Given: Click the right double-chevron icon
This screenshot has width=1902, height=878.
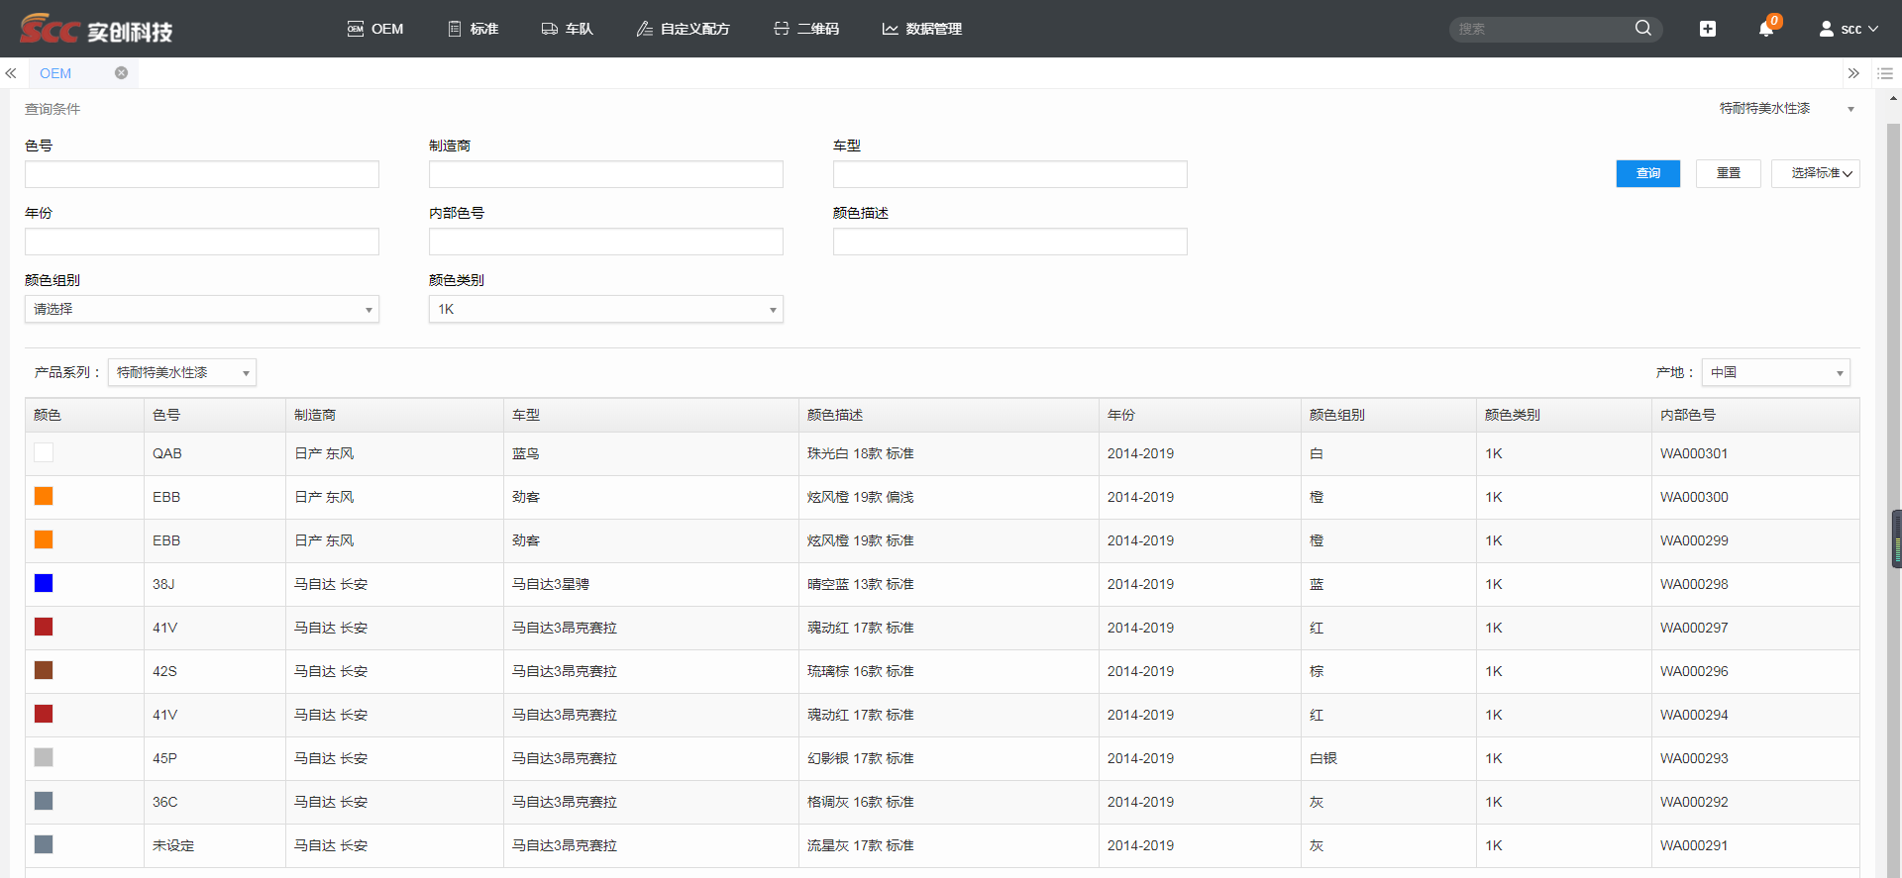Looking at the screenshot, I should pyautogui.click(x=1853, y=73).
